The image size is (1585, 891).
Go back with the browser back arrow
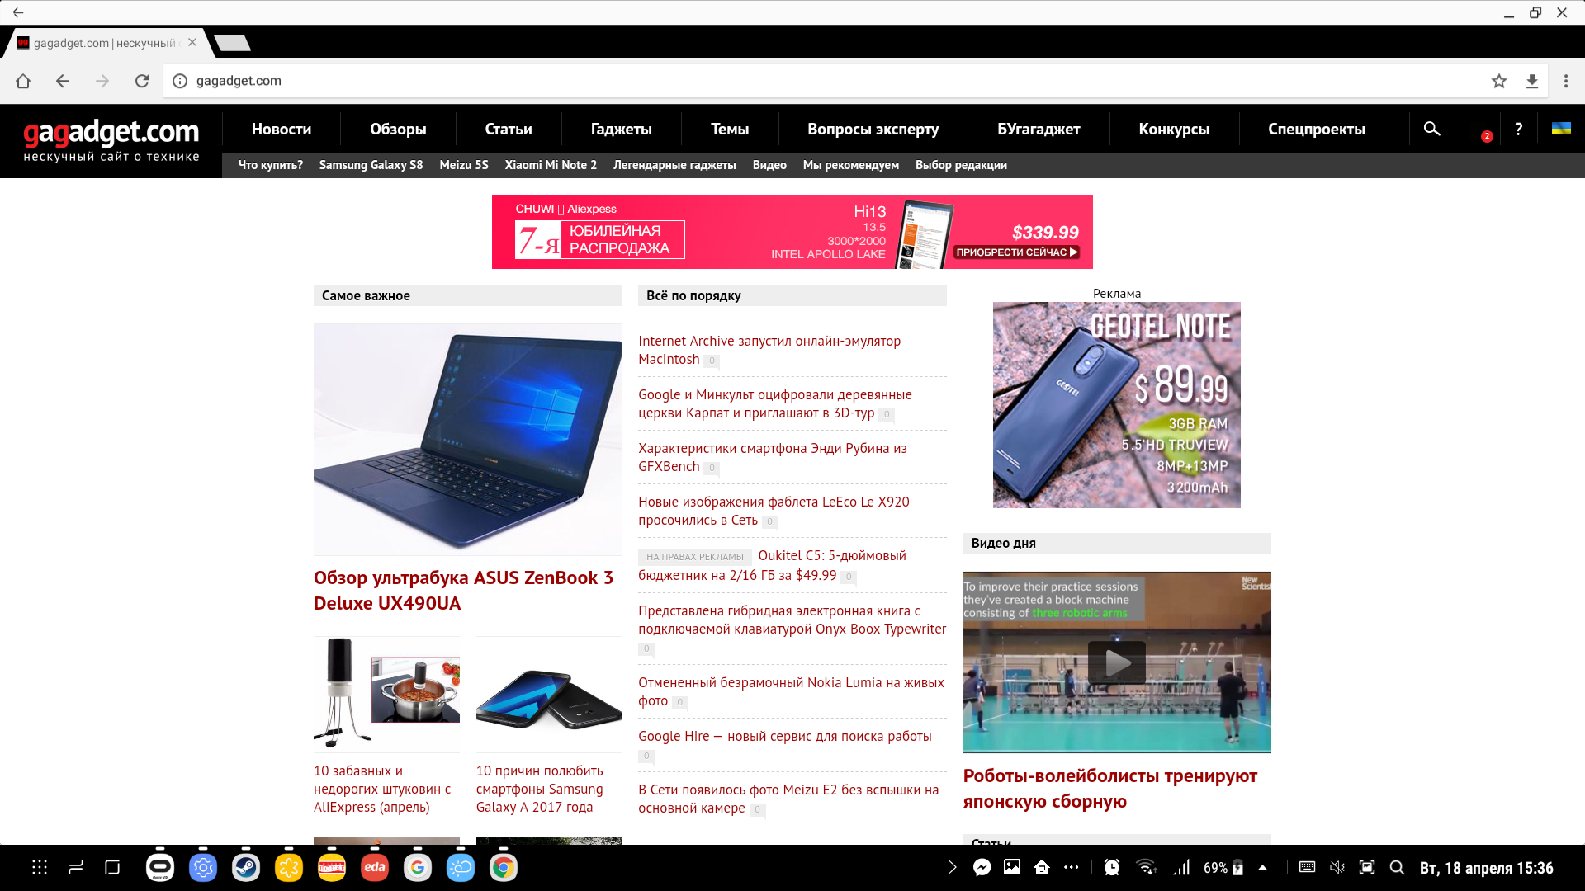(x=63, y=81)
